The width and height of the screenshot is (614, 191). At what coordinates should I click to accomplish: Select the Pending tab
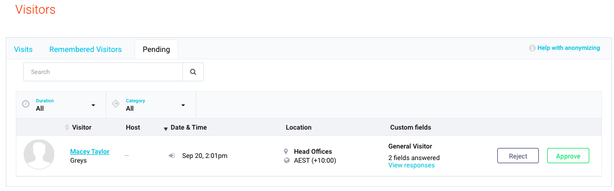tap(156, 50)
